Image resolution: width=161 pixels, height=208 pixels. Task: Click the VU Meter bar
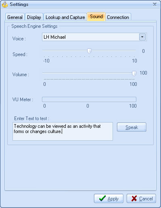[89, 99]
